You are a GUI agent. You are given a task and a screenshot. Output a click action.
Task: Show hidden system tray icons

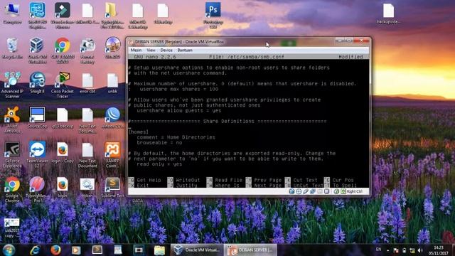387,250
